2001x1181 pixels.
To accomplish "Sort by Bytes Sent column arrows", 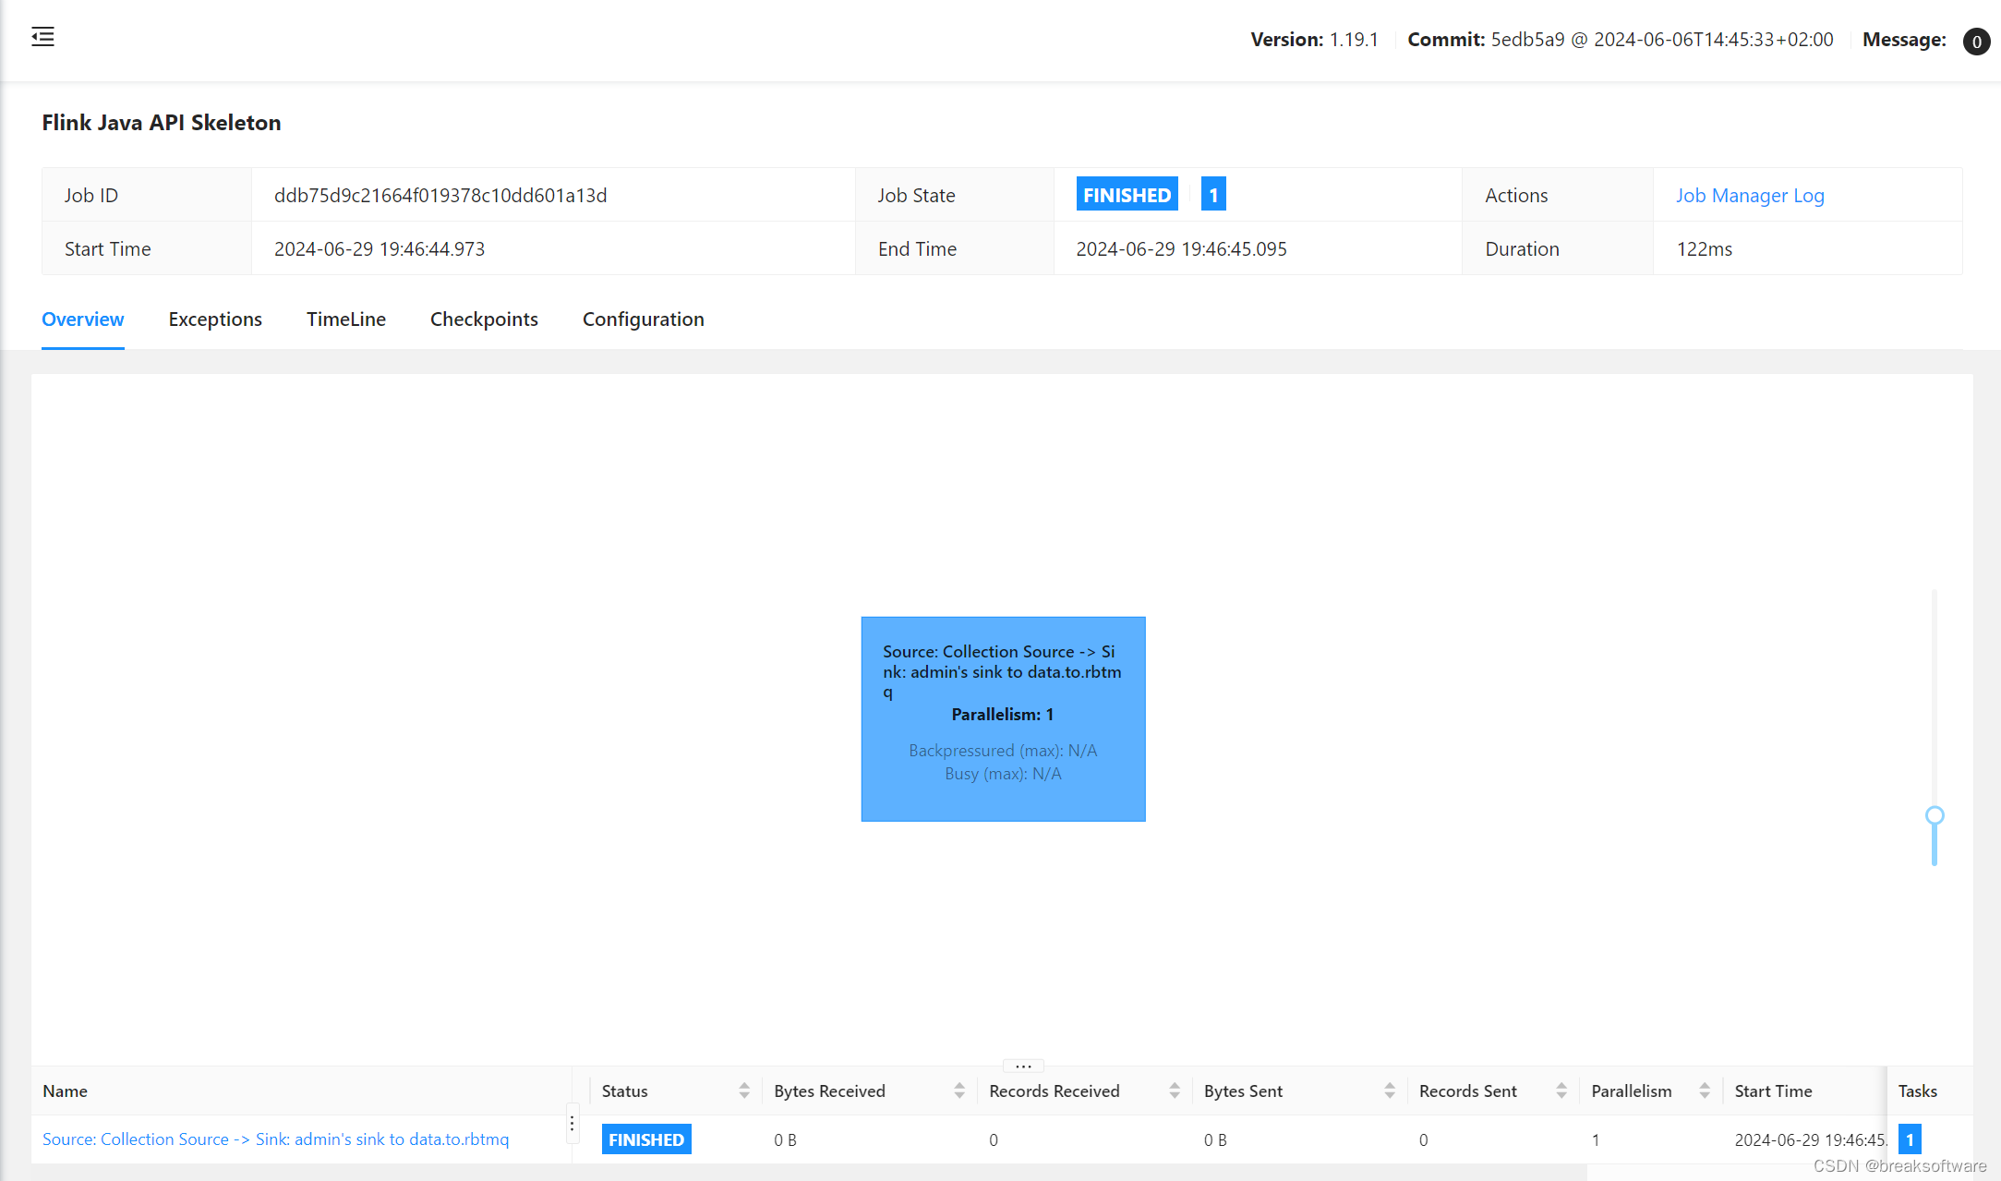I will click(x=1390, y=1091).
